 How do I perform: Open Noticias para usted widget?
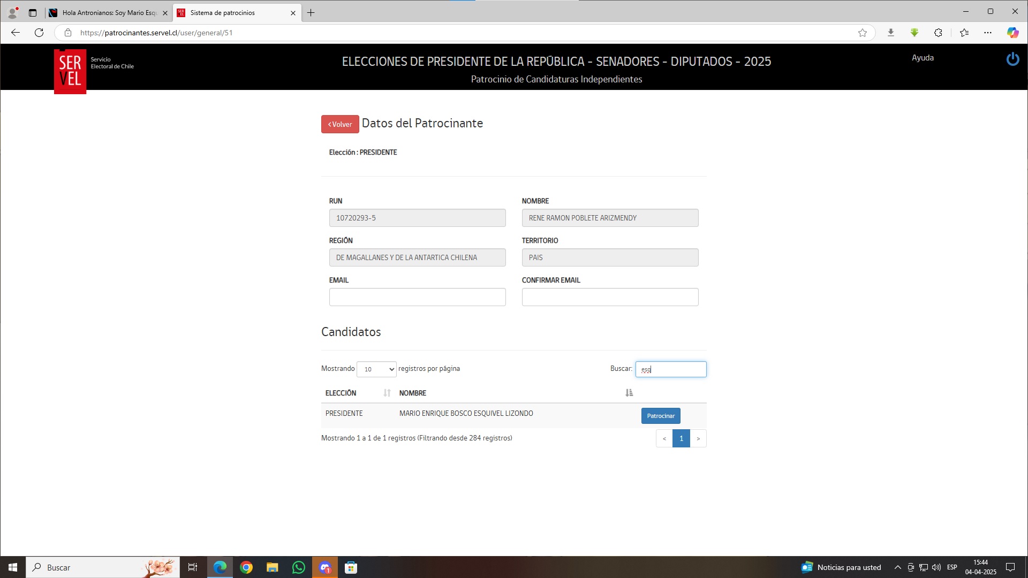point(841,567)
